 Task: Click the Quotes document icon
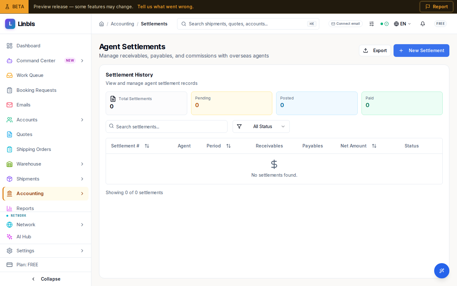point(10,134)
